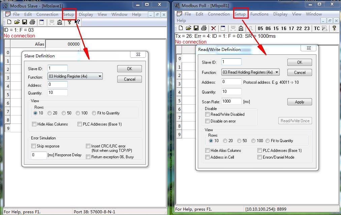341x215 pixels.
Task: Click the red X delete icon in Modbus Poll
Action: (214, 28)
